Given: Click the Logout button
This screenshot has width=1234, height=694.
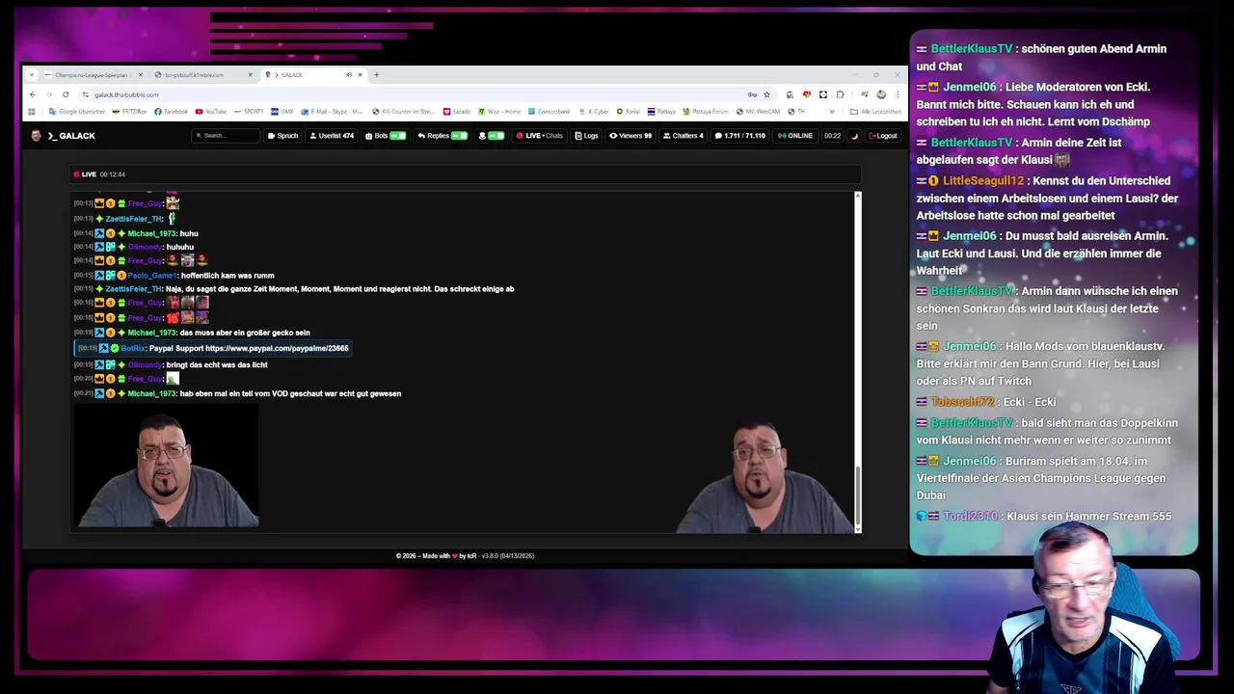Looking at the screenshot, I should click(x=884, y=136).
